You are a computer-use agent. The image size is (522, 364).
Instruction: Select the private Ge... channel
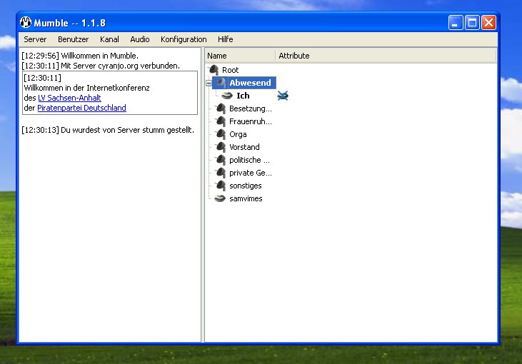coord(250,173)
